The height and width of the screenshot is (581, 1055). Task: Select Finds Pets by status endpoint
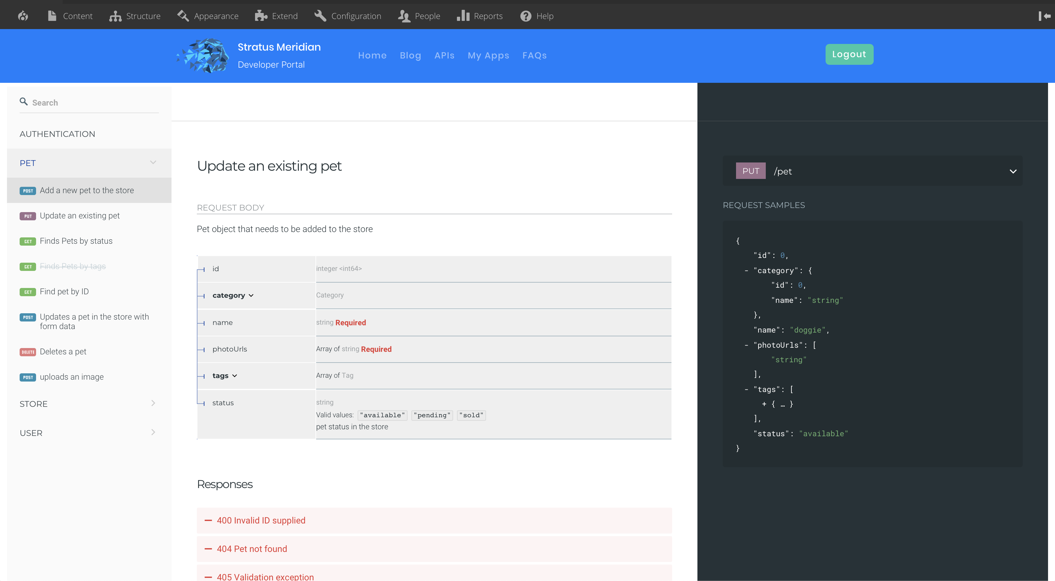76,241
